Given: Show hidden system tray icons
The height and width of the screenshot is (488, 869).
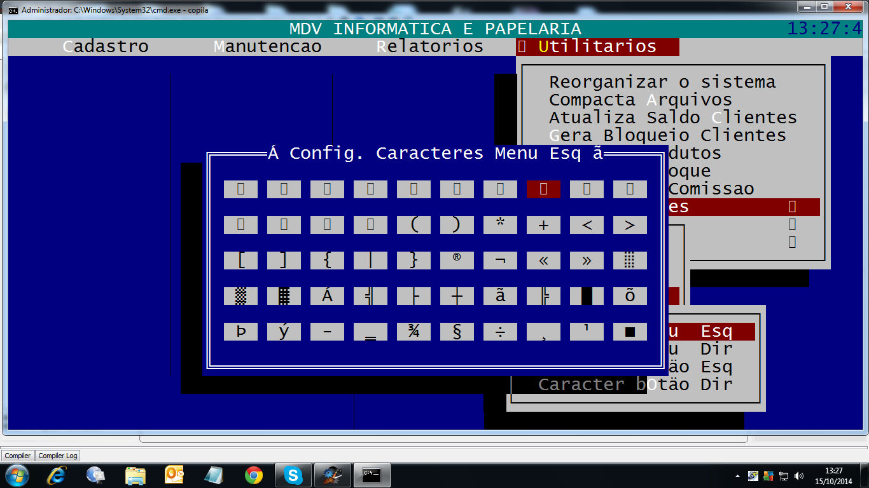Looking at the screenshot, I should 737,475.
